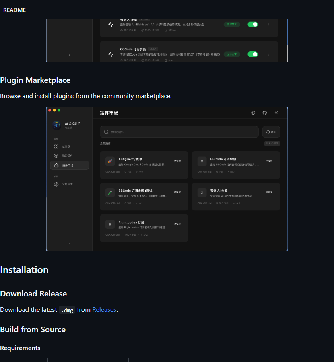
Task: Open the README tab
Action: [14, 10]
